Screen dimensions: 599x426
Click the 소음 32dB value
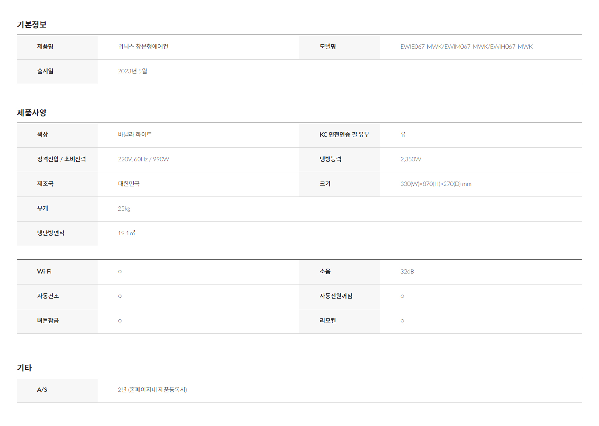[x=407, y=272]
